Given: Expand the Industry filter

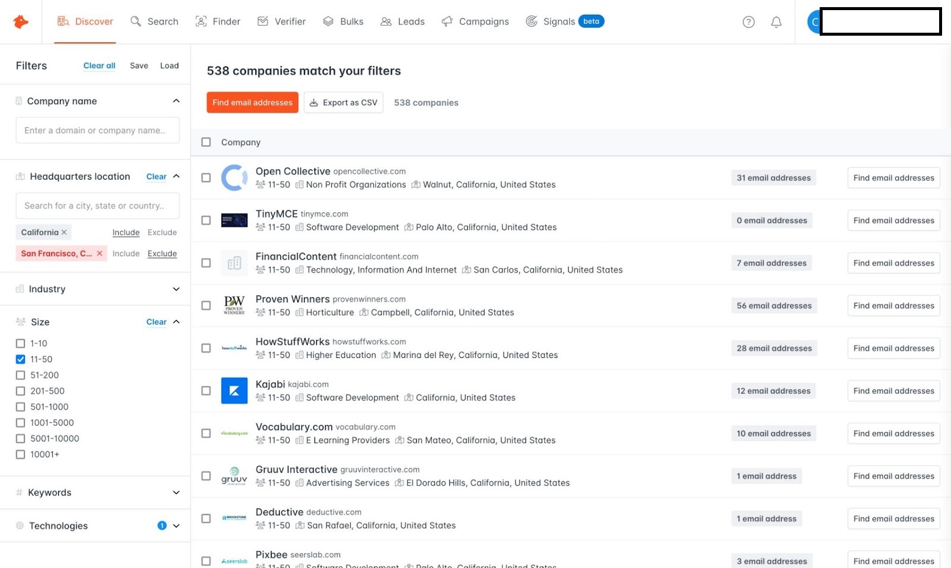Looking at the screenshot, I should point(176,289).
